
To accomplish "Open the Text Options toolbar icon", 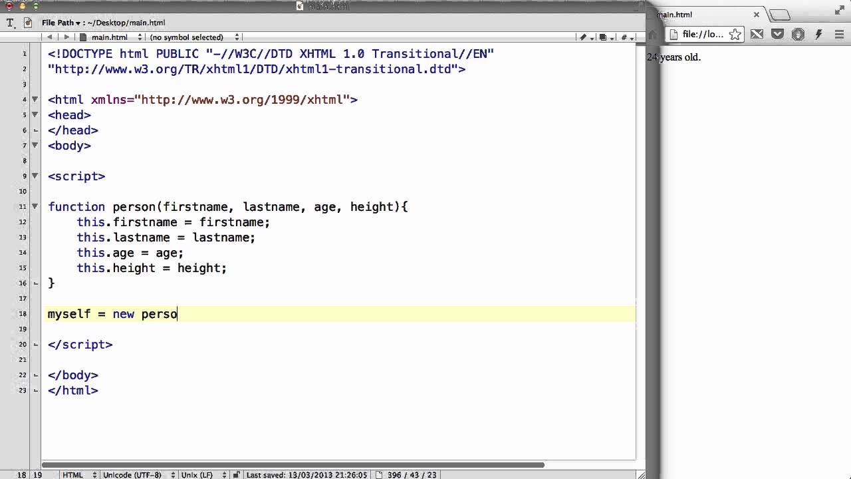I will (10, 23).
